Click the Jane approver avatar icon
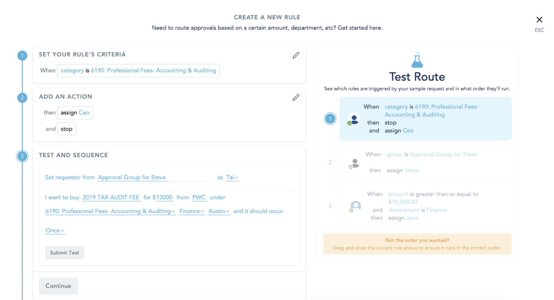554x300 pixels. click(x=355, y=206)
